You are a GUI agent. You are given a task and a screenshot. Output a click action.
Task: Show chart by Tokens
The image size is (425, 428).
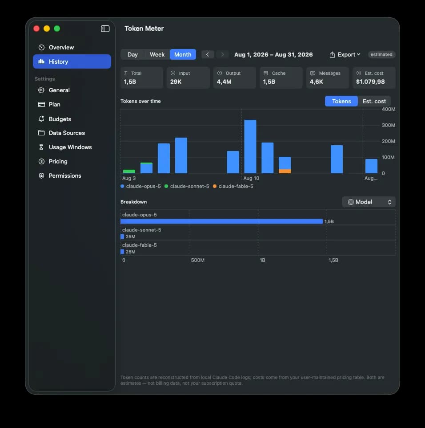[341, 101]
